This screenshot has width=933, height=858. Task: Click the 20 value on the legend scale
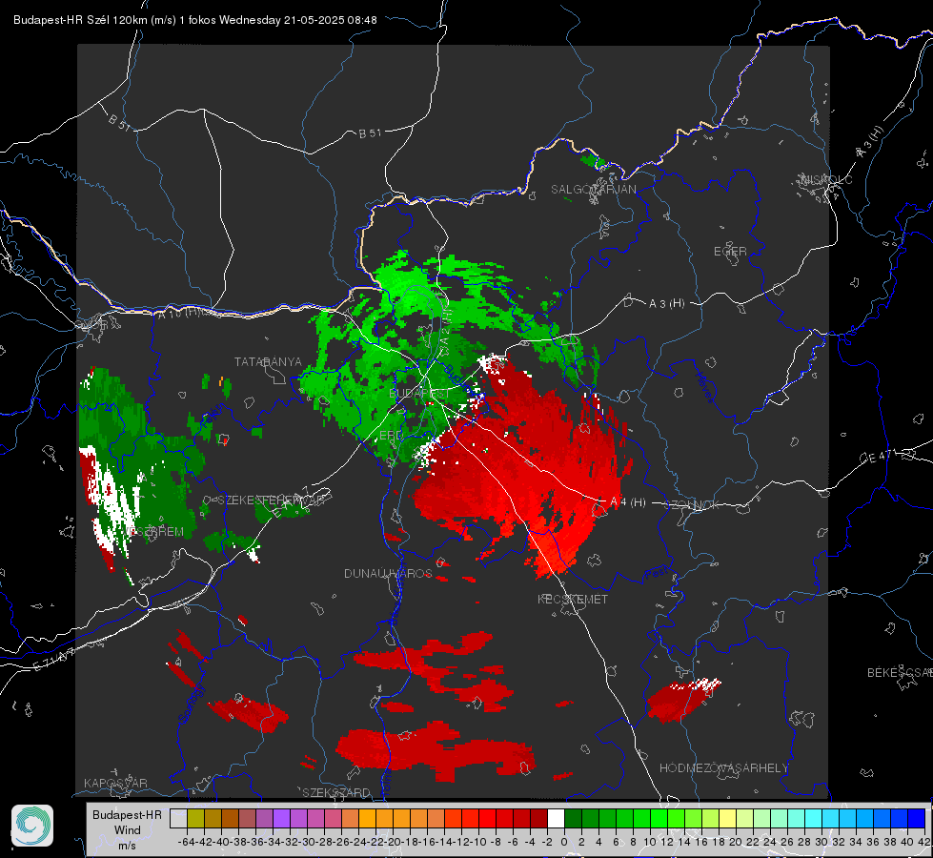[x=736, y=842]
